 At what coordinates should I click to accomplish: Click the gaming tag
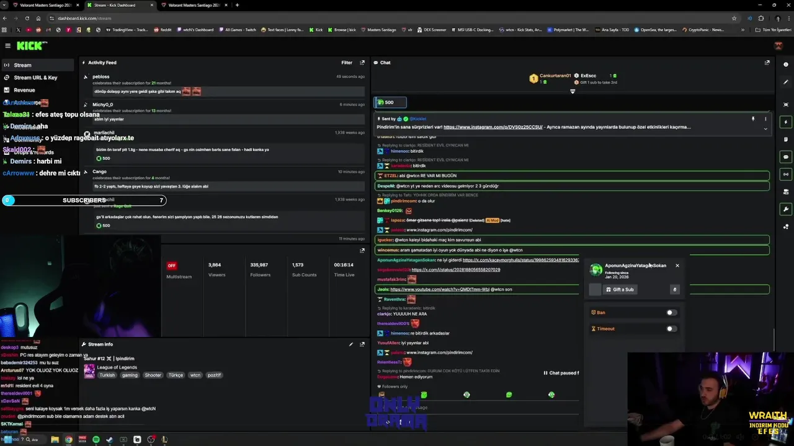pos(130,375)
